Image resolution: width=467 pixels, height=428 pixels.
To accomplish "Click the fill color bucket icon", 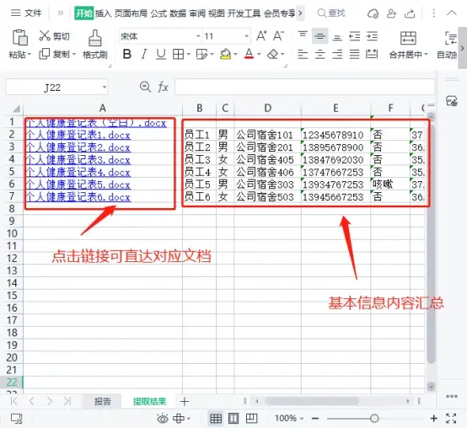I will (x=225, y=54).
